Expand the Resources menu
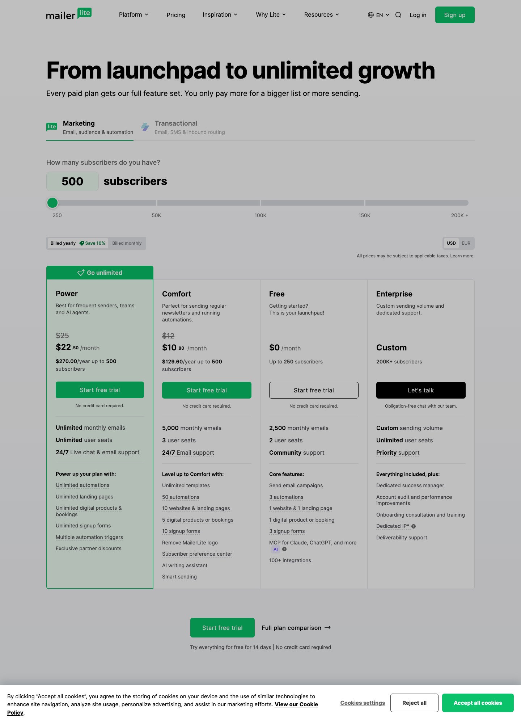521x724 pixels. pyautogui.click(x=322, y=14)
